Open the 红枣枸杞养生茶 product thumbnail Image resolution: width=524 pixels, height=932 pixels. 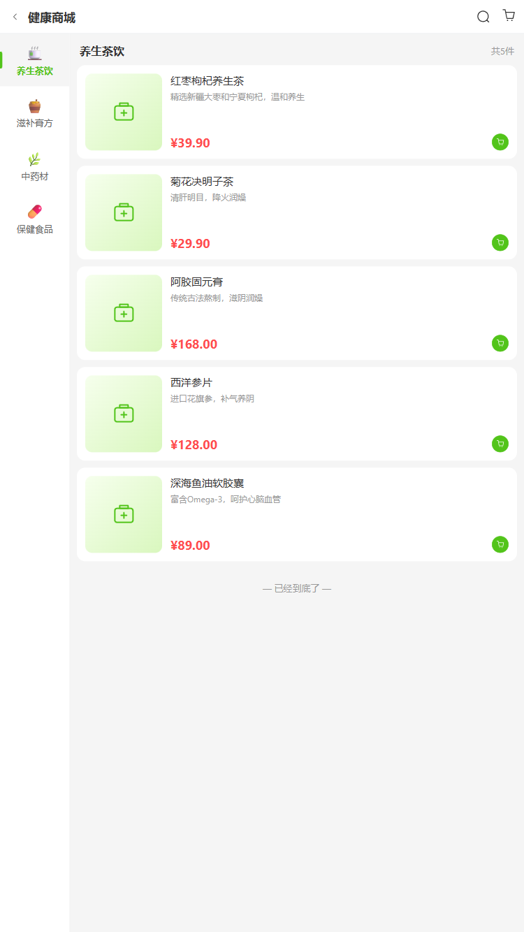(x=124, y=112)
